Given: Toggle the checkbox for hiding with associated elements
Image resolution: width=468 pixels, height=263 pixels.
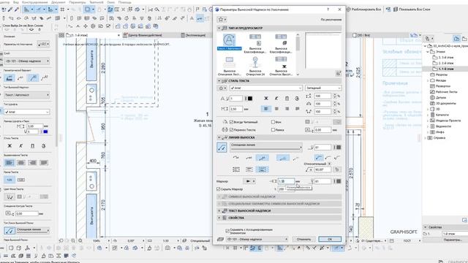Looking at the screenshot, I should [227, 231].
